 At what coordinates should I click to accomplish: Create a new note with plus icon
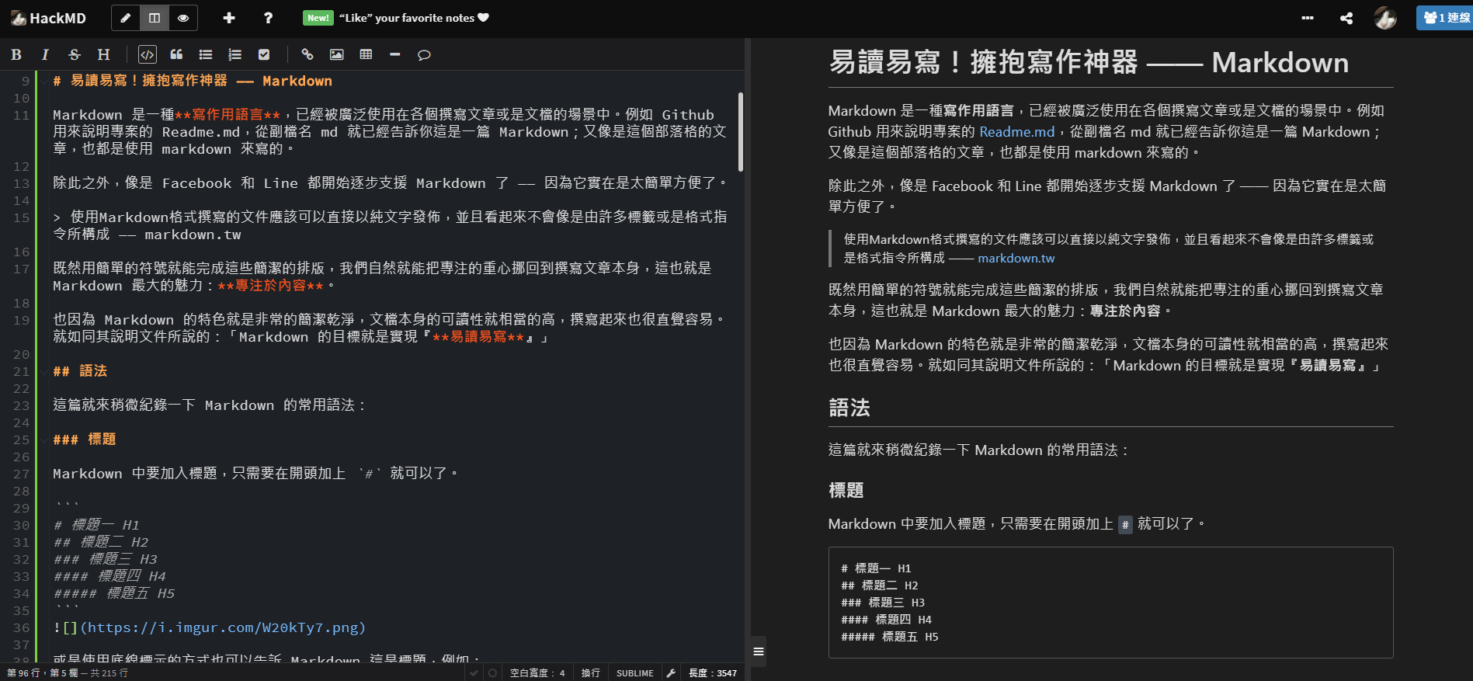click(x=229, y=18)
